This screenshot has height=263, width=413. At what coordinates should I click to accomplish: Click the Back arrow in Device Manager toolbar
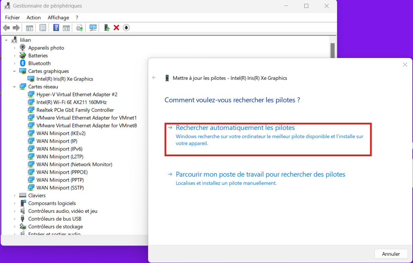click(x=6, y=28)
